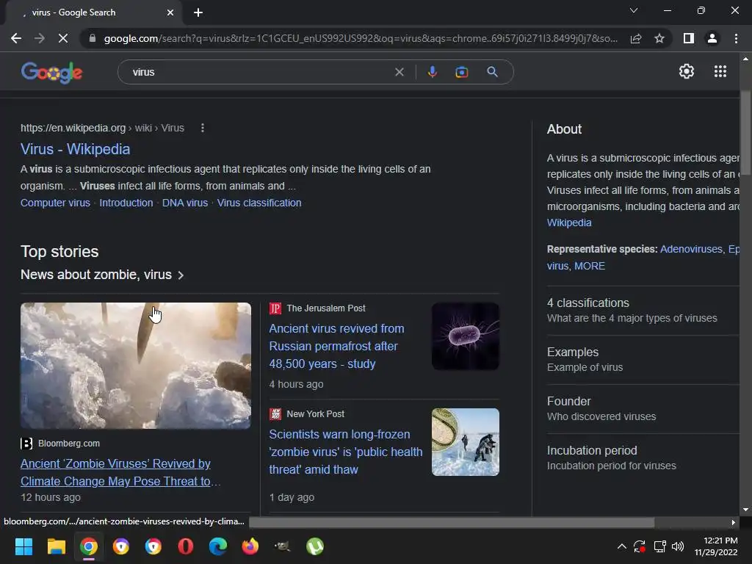Stop loading the page
This screenshot has width=752, height=564.
pos(63,38)
